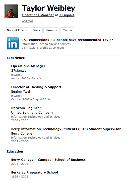Visit Taylor's profile at LinkedIn link

tap(43, 48)
